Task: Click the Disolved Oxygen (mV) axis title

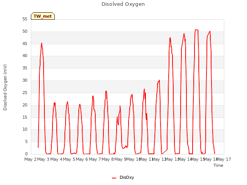Action: click(5, 87)
